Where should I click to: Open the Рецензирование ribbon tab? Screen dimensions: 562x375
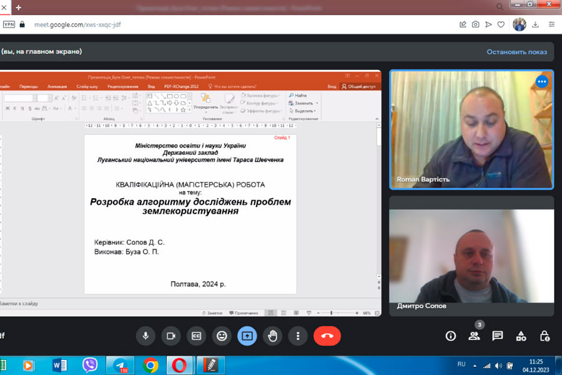tap(122, 86)
